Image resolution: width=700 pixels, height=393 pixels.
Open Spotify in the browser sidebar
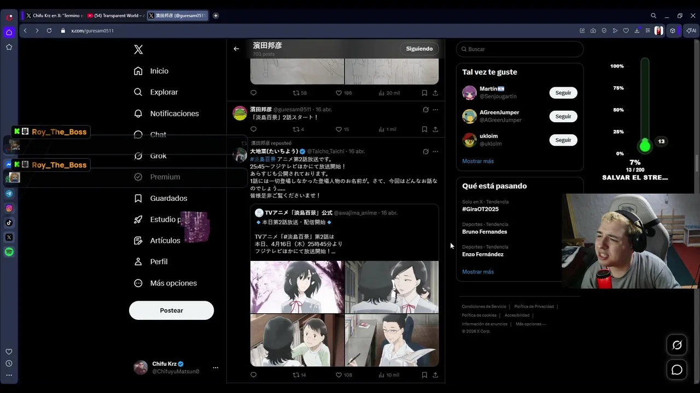pos(9,252)
